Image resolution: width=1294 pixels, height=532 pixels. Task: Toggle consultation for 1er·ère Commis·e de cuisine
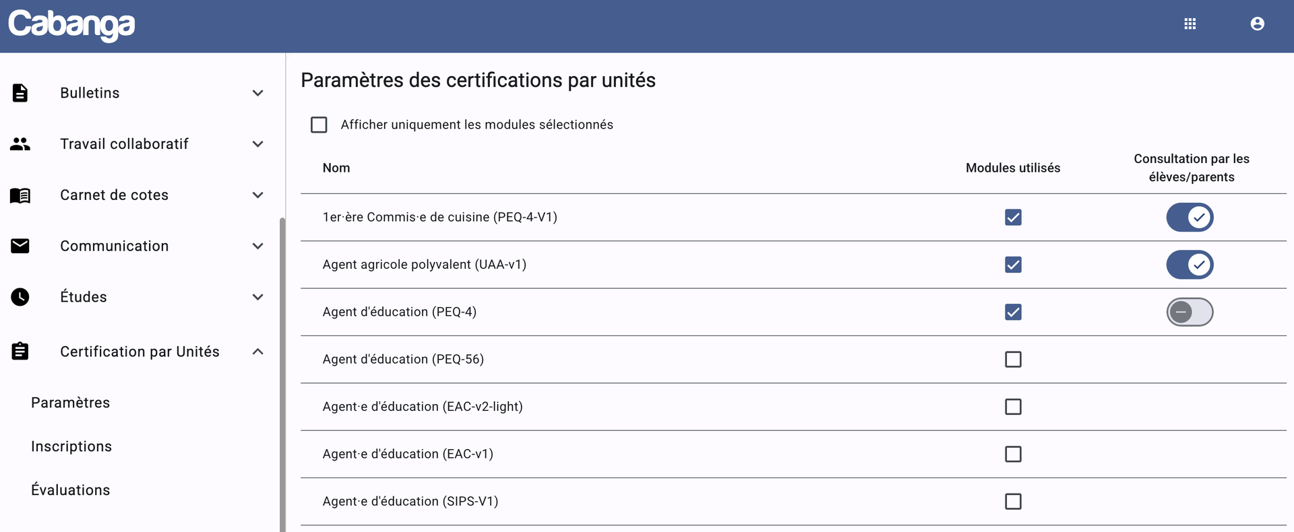(1190, 218)
